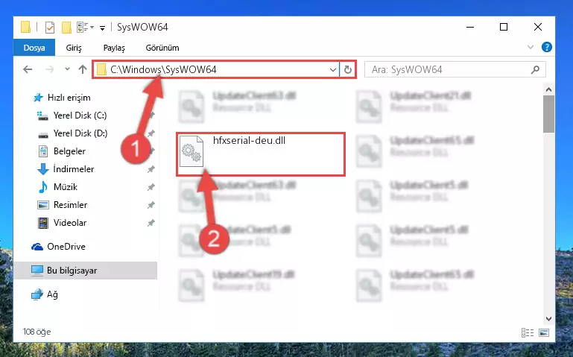Click the search magnifier icon
Viewport: 573px width, 357px height.
(x=535, y=69)
